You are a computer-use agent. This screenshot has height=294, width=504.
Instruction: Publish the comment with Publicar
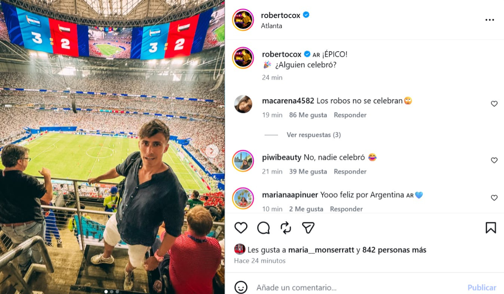point(482,288)
